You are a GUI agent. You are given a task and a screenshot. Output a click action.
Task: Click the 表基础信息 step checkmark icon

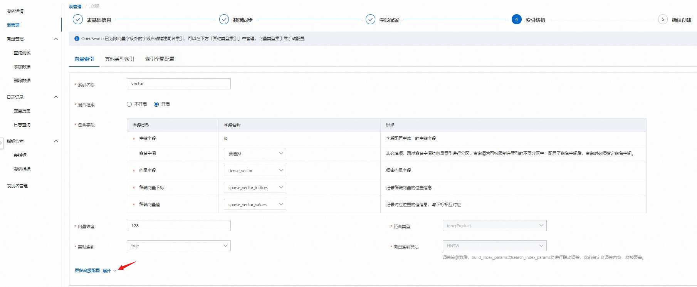point(78,19)
